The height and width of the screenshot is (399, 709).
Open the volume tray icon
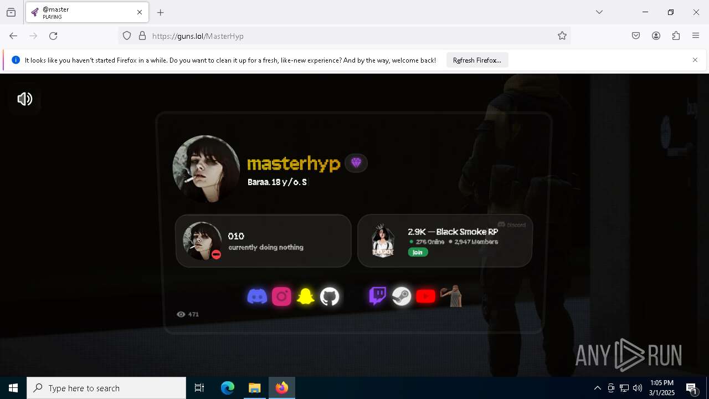(x=638, y=388)
